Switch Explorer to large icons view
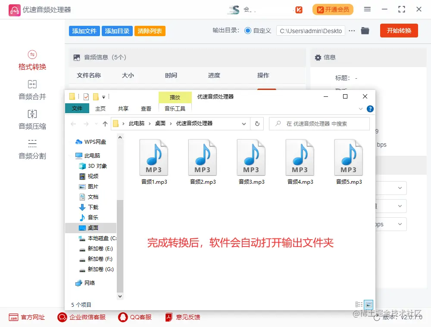 (369, 305)
